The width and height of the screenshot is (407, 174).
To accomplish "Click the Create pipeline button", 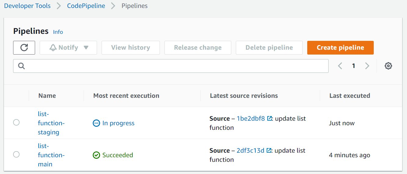I will click(x=340, y=48).
